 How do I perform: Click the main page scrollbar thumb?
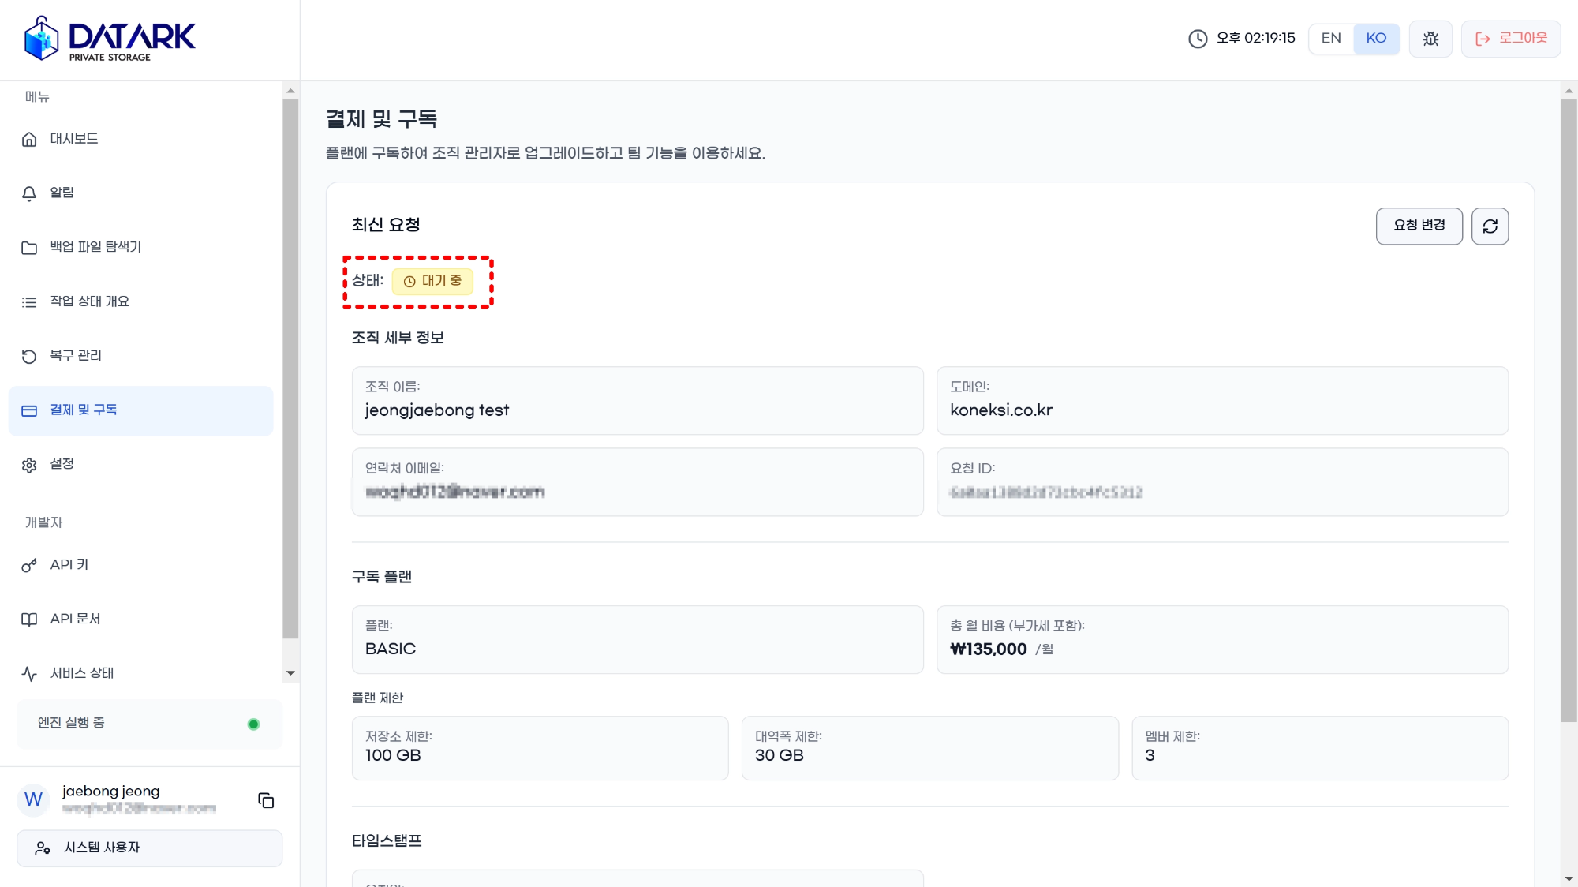[x=1569, y=410]
